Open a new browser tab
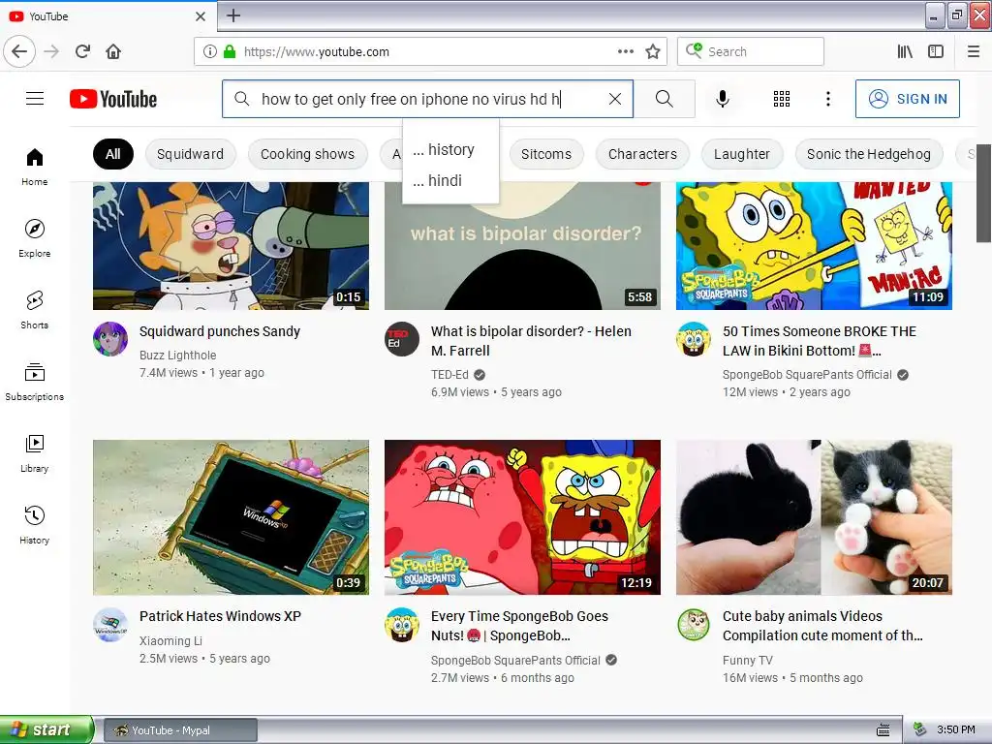Screen dimensions: 992x744 point(233,15)
